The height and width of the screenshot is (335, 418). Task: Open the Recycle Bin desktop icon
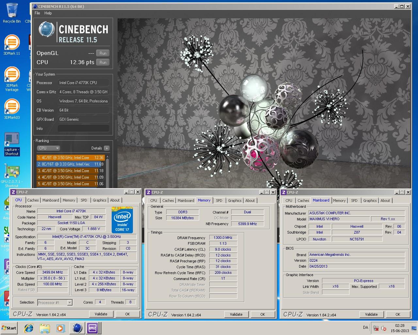(x=12, y=13)
